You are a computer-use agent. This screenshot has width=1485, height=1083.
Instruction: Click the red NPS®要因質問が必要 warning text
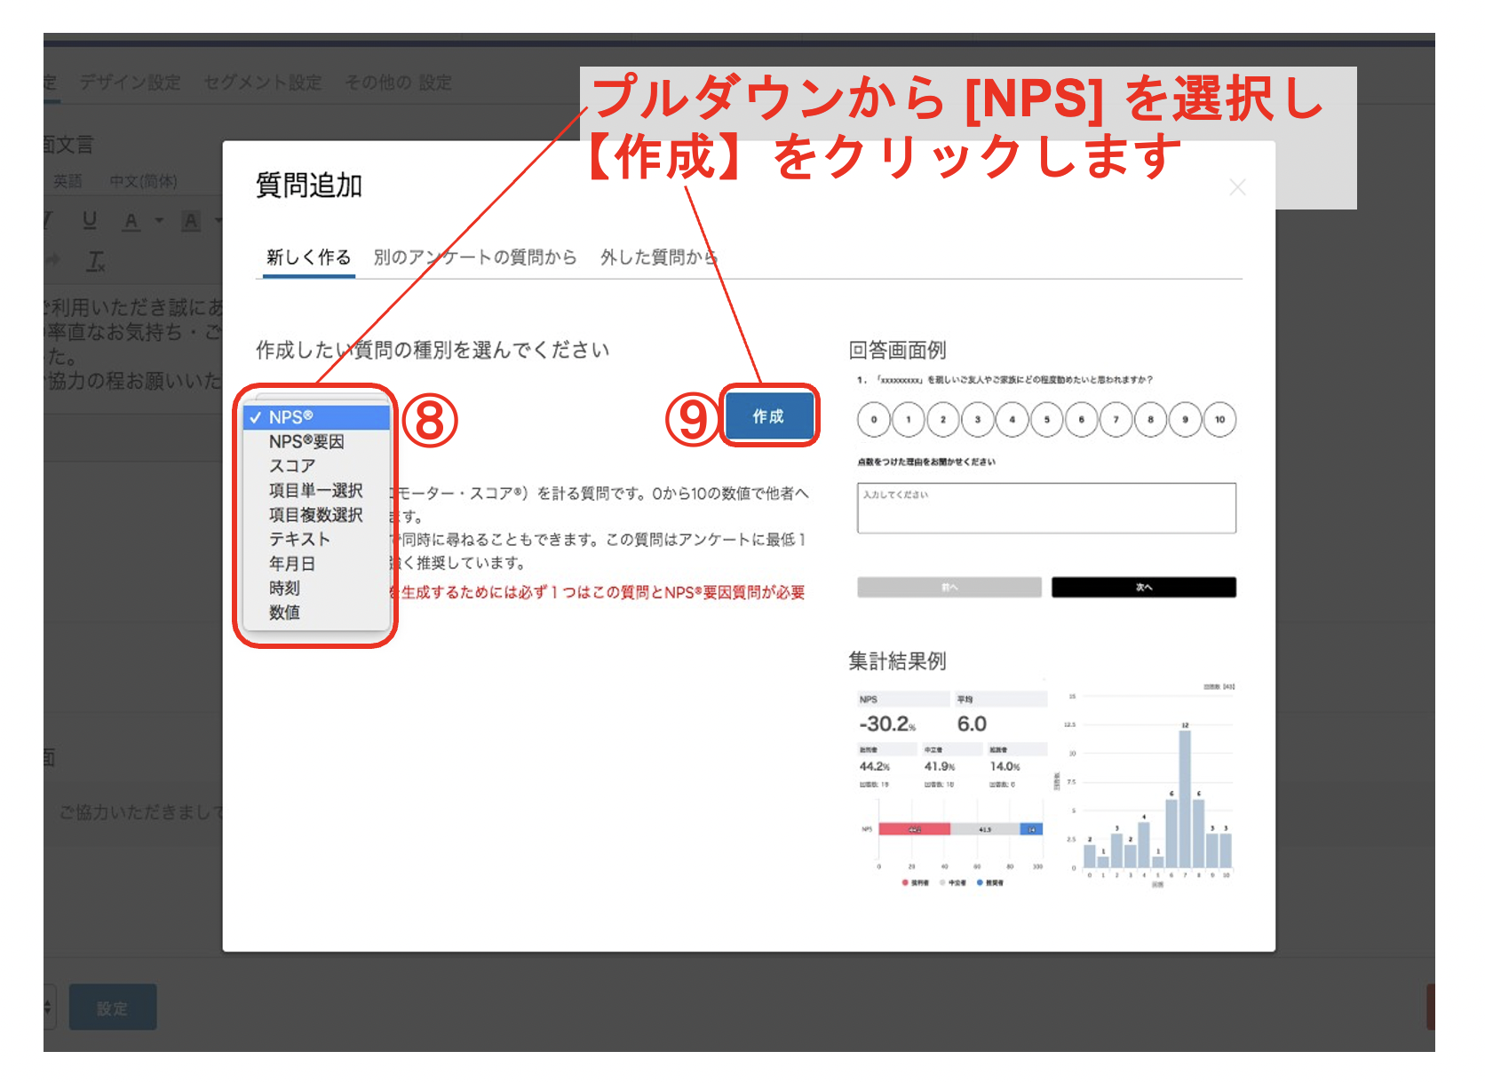pos(599,592)
